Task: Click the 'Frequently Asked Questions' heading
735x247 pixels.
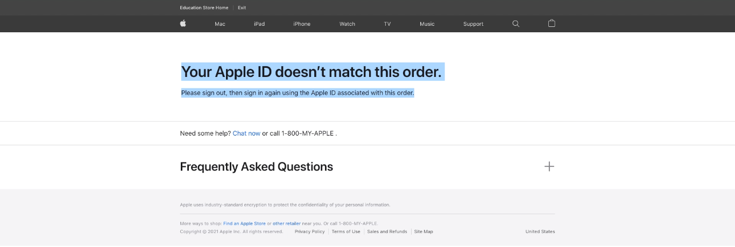Action: (x=257, y=167)
